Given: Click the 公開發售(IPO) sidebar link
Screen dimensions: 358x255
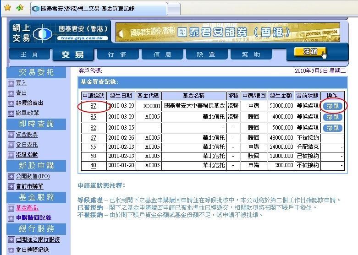Looking at the screenshot, I should pos(33,176).
